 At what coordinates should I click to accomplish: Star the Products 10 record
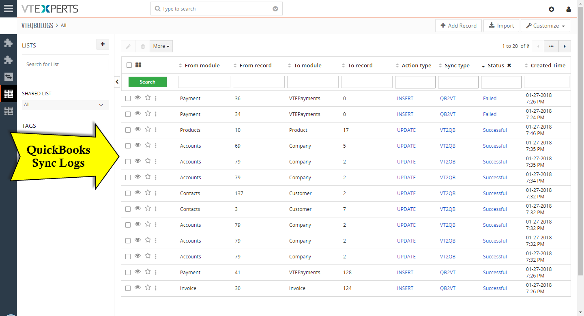(148, 129)
